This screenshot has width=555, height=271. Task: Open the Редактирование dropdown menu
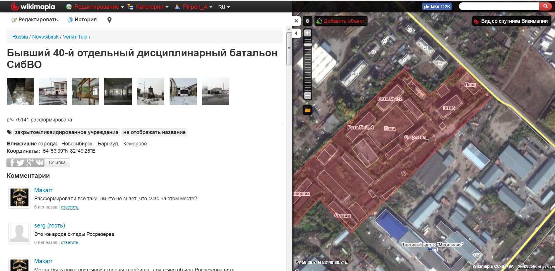[x=95, y=7]
